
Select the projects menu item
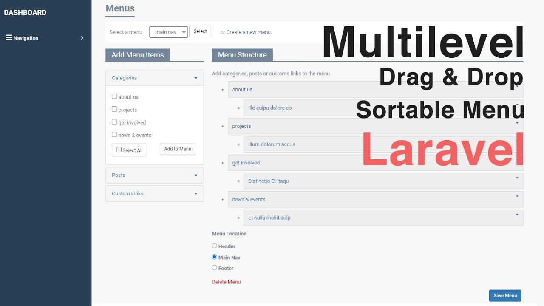[x=375, y=126]
